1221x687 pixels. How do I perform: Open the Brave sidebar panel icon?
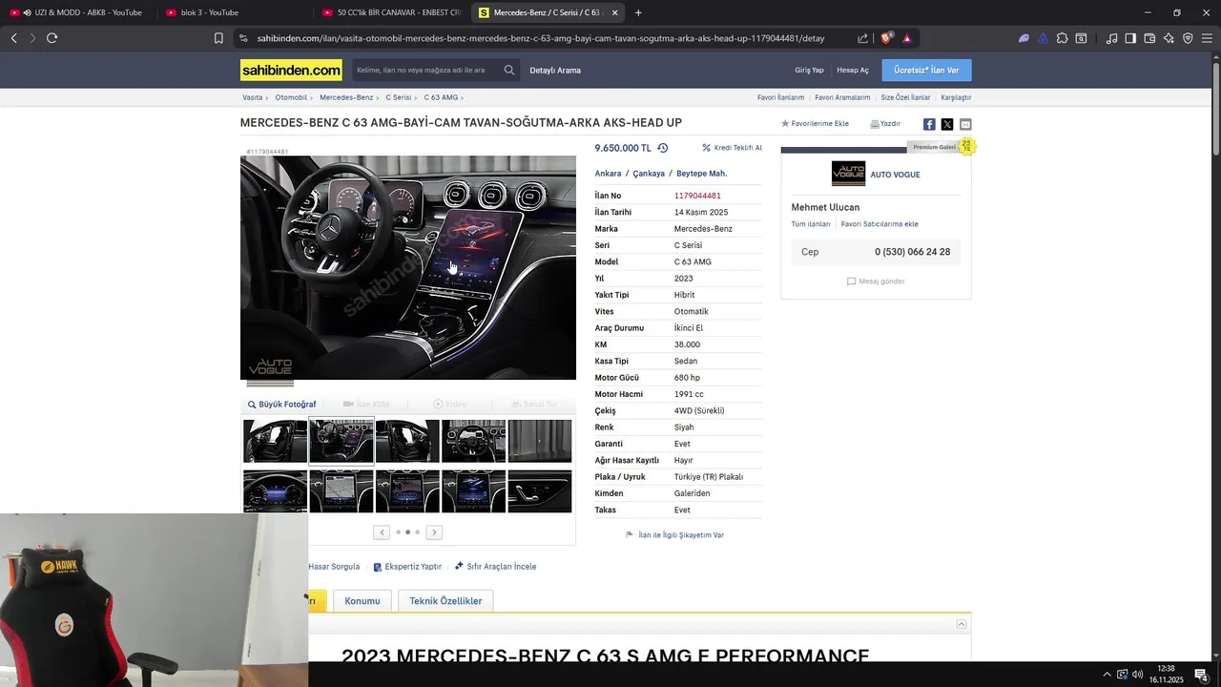point(1130,38)
